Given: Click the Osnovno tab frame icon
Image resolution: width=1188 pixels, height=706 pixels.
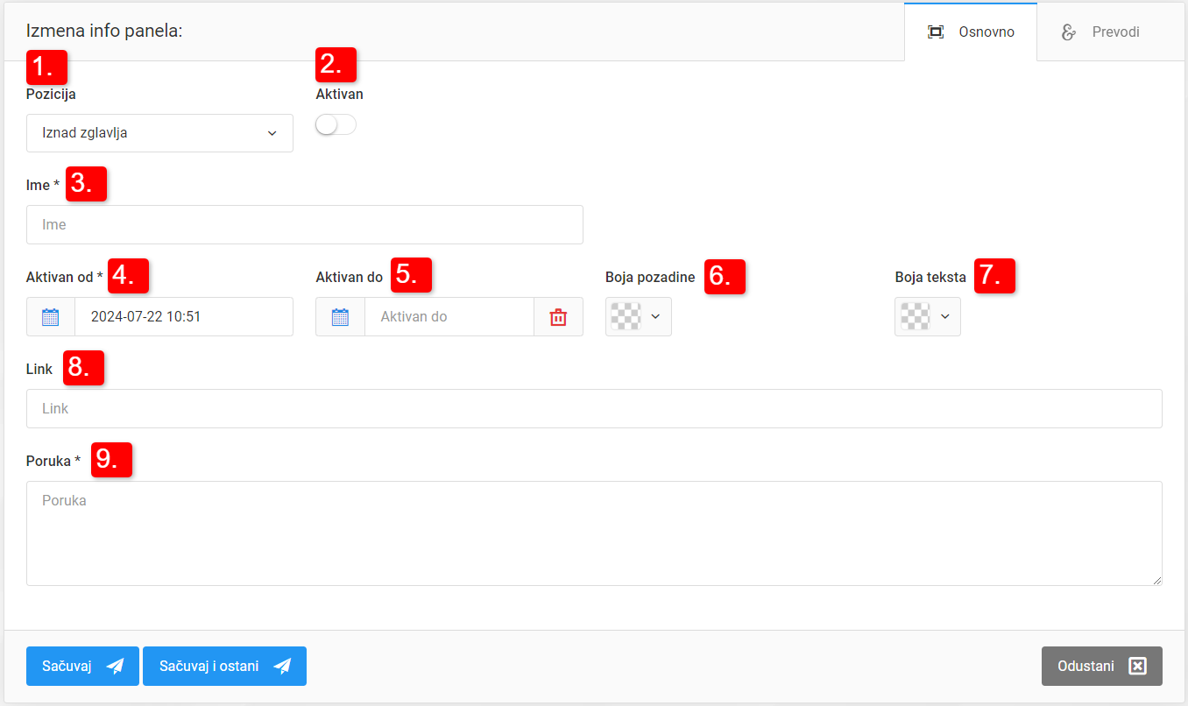Looking at the screenshot, I should pos(936,32).
